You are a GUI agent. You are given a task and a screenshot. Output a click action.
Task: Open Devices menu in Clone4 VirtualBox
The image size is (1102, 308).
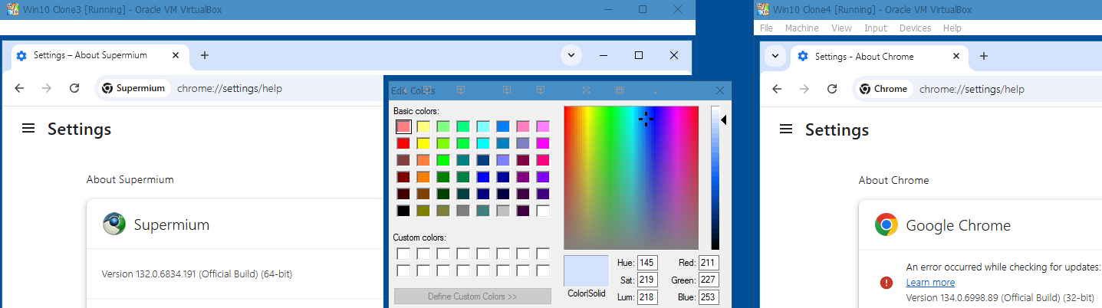(x=915, y=28)
